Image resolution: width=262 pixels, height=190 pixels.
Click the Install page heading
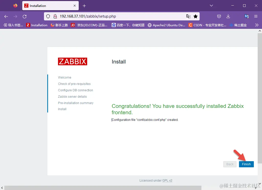[x=119, y=62]
